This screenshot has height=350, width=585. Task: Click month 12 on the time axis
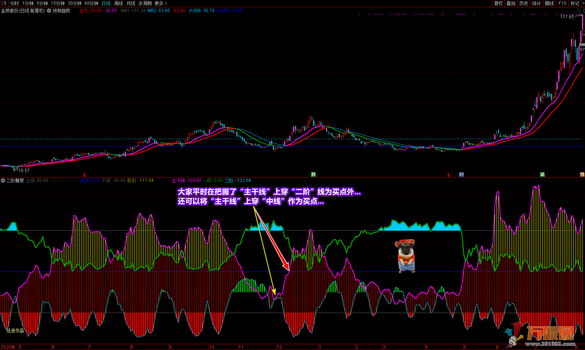tap(280, 347)
